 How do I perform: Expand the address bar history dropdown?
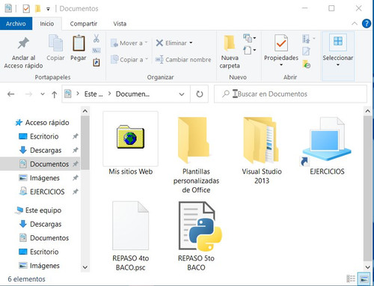point(182,94)
